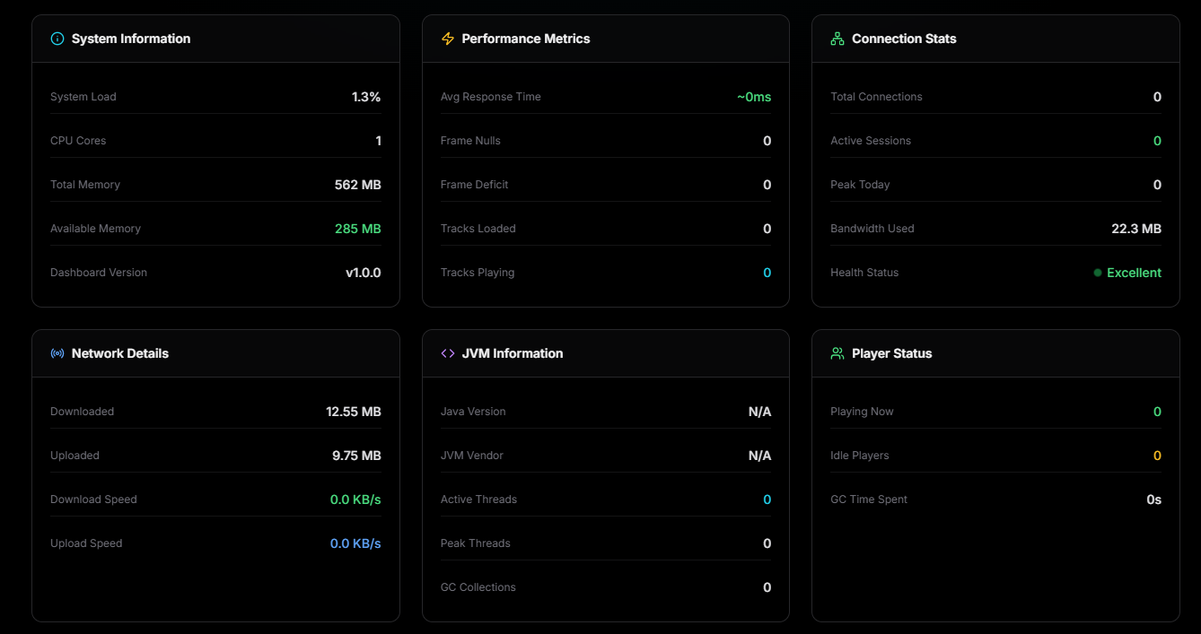The width and height of the screenshot is (1201, 634).
Task: Click the System Information info icon
Action: (x=57, y=39)
